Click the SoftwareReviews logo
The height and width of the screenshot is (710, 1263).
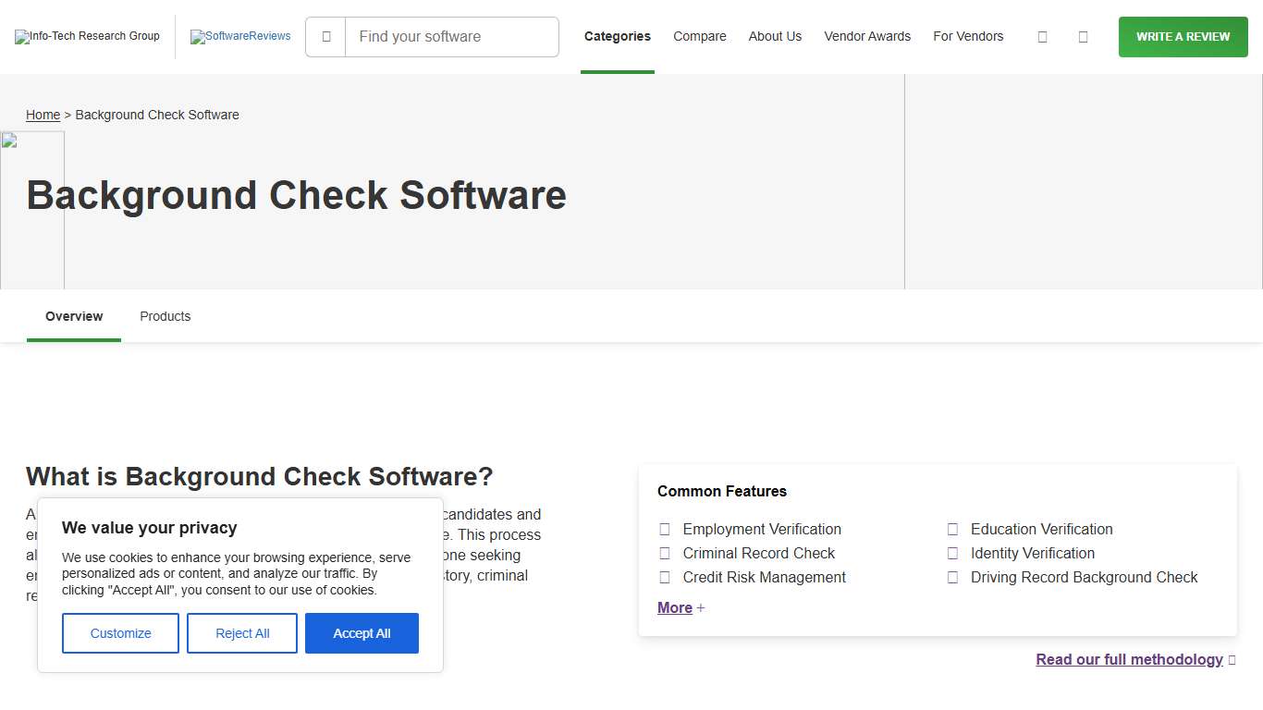(240, 36)
